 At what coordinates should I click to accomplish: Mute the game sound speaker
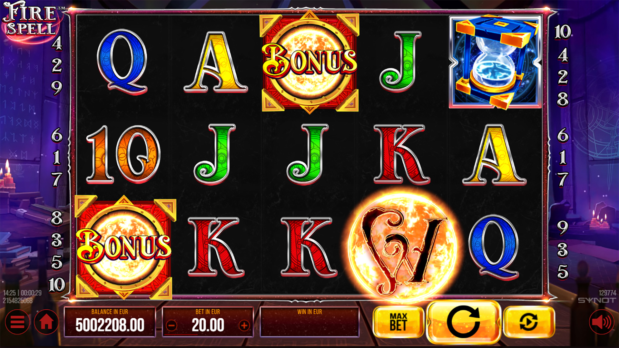coord(602,322)
